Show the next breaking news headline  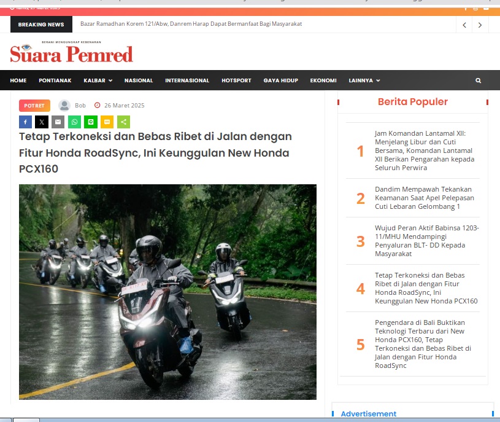(480, 25)
